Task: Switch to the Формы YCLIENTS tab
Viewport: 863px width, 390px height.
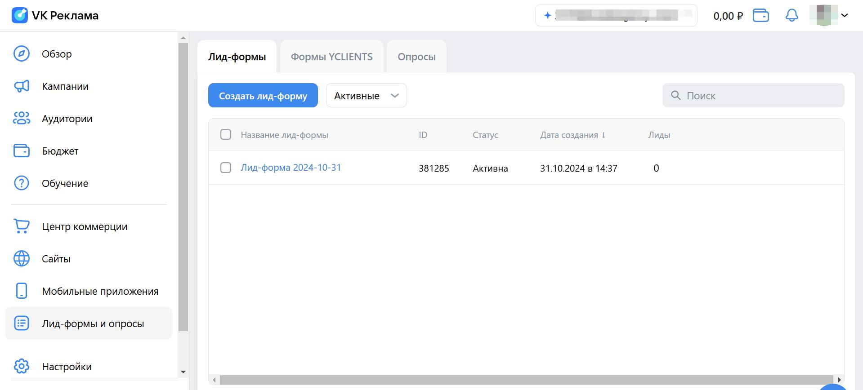Action: point(332,57)
